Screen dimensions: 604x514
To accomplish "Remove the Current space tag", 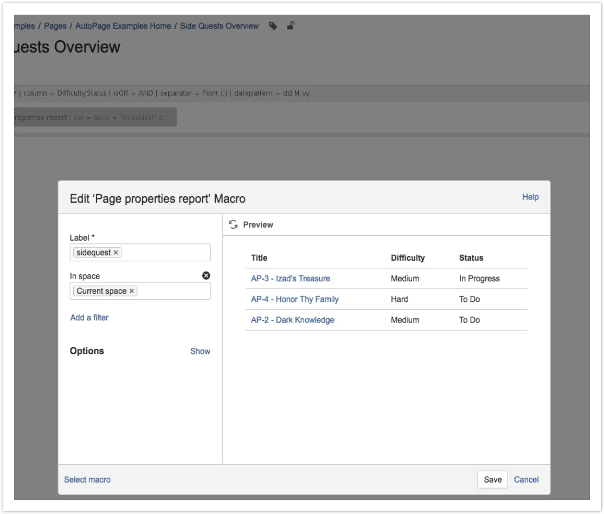I will coord(131,291).
